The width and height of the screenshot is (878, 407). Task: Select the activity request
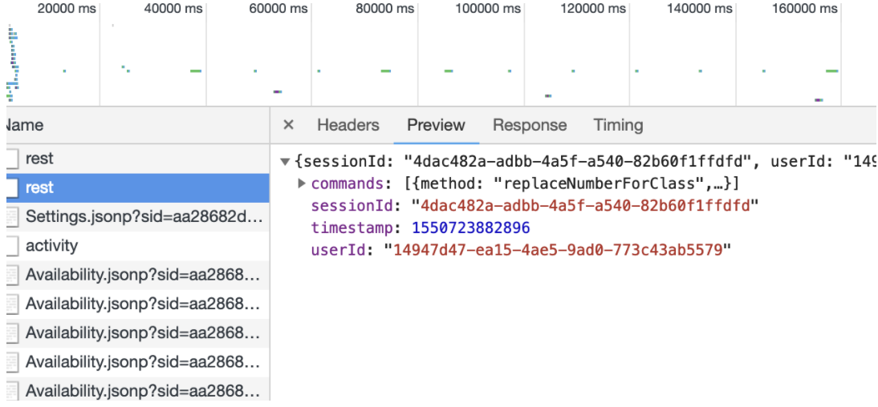click(x=138, y=245)
